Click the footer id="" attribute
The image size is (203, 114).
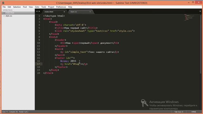tap(70, 58)
